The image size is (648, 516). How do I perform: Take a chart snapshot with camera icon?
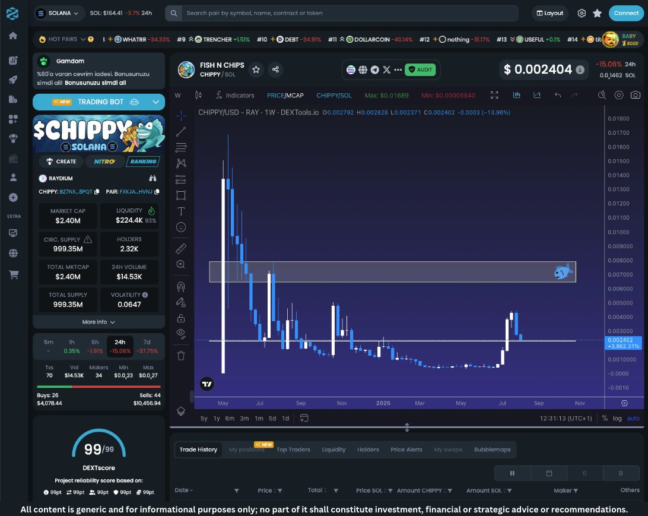[x=635, y=95]
